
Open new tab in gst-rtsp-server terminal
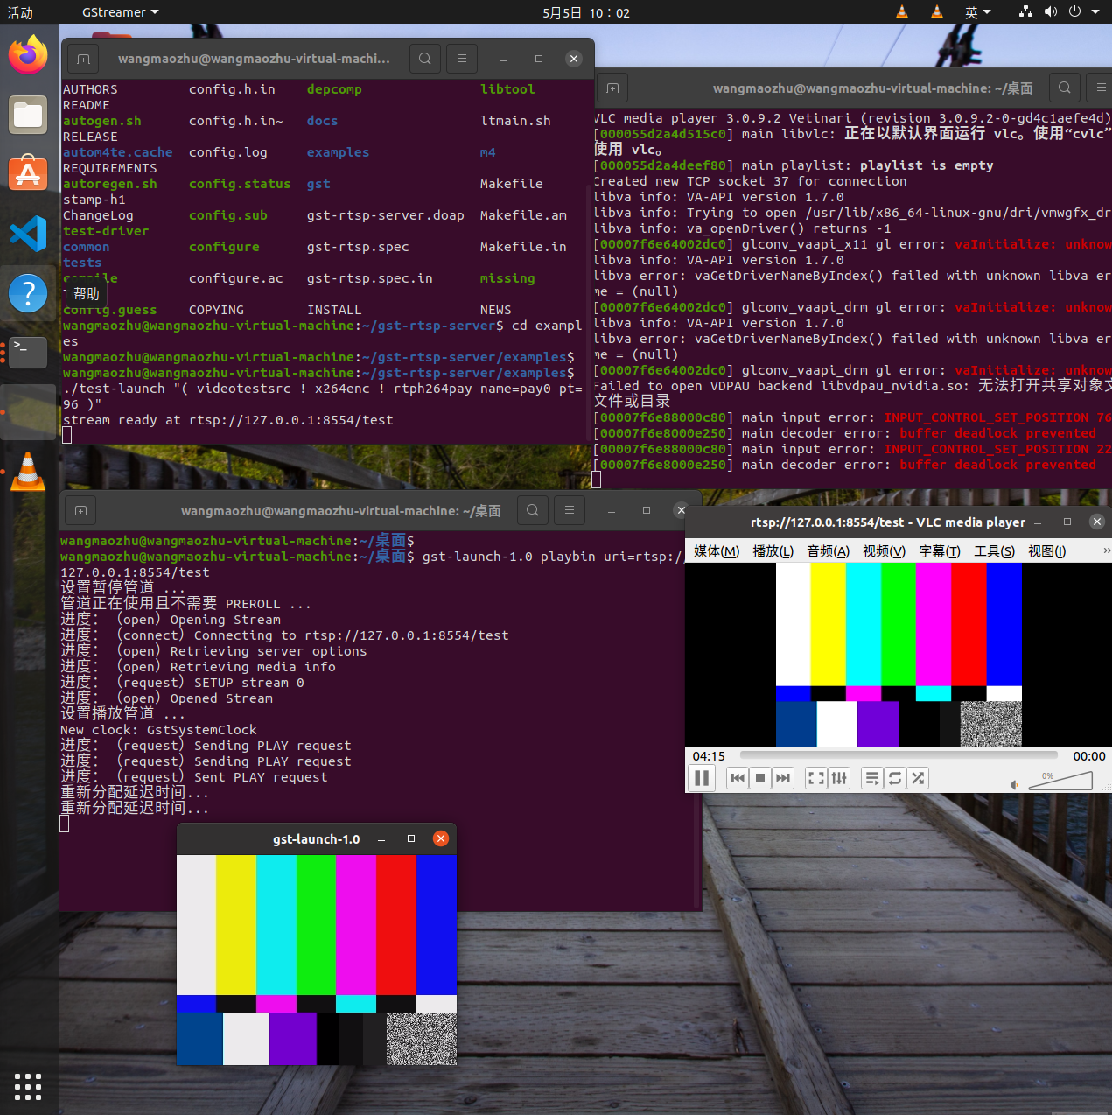(83, 59)
